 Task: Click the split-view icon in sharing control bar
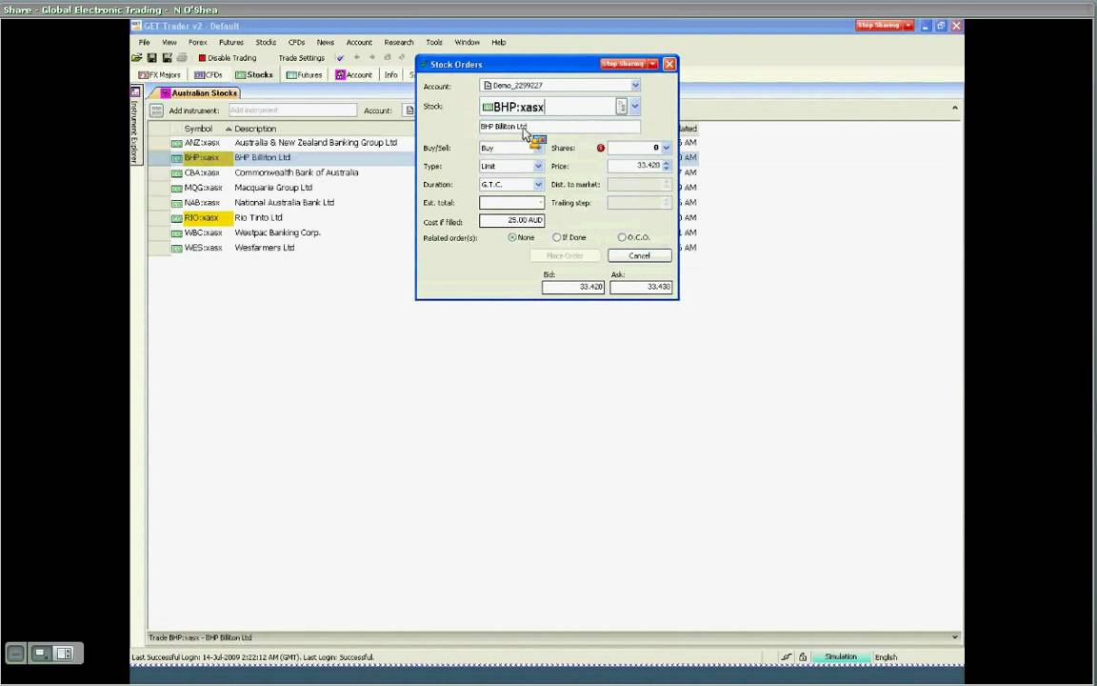click(x=65, y=654)
